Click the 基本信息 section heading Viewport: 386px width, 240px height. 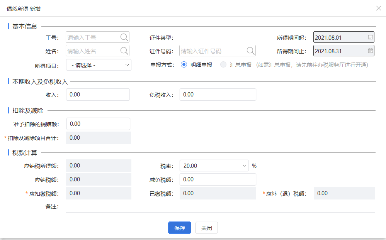click(x=25, y=26)
